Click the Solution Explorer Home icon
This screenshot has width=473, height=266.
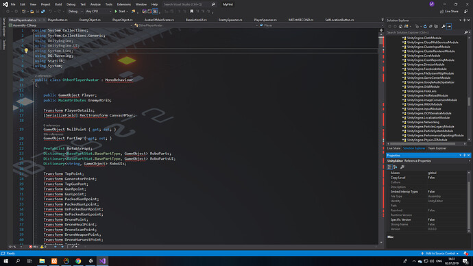(400, 27)
